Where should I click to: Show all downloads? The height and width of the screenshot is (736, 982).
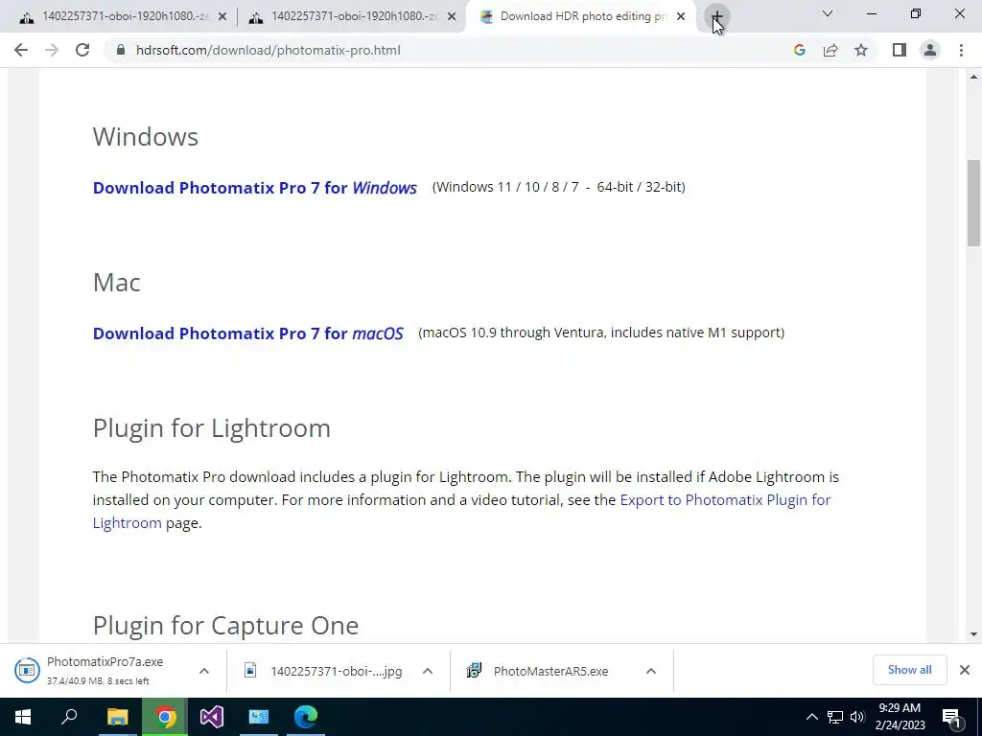tap(909, 670)
